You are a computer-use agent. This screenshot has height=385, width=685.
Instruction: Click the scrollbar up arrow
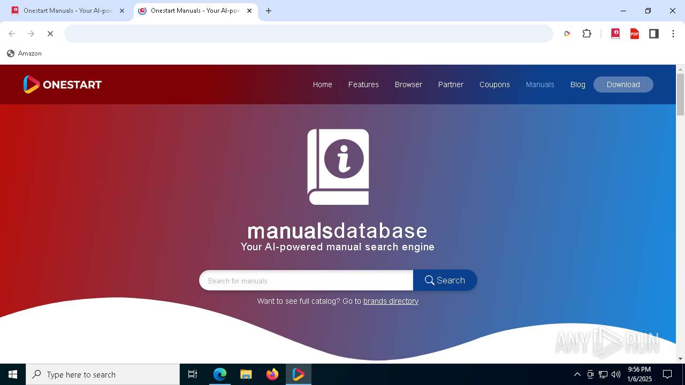(x=681, y=69)
